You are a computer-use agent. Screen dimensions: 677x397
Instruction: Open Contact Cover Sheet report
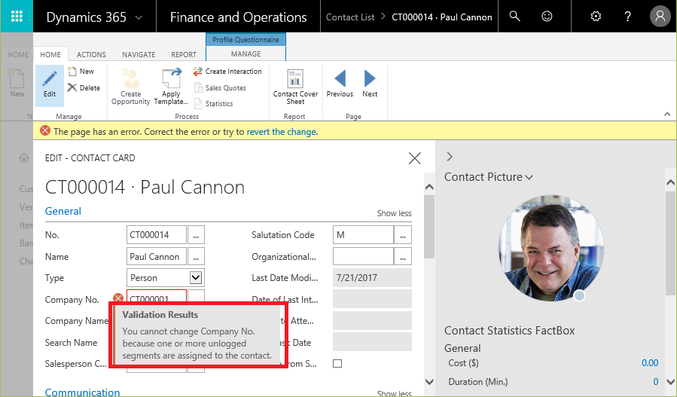295,87
